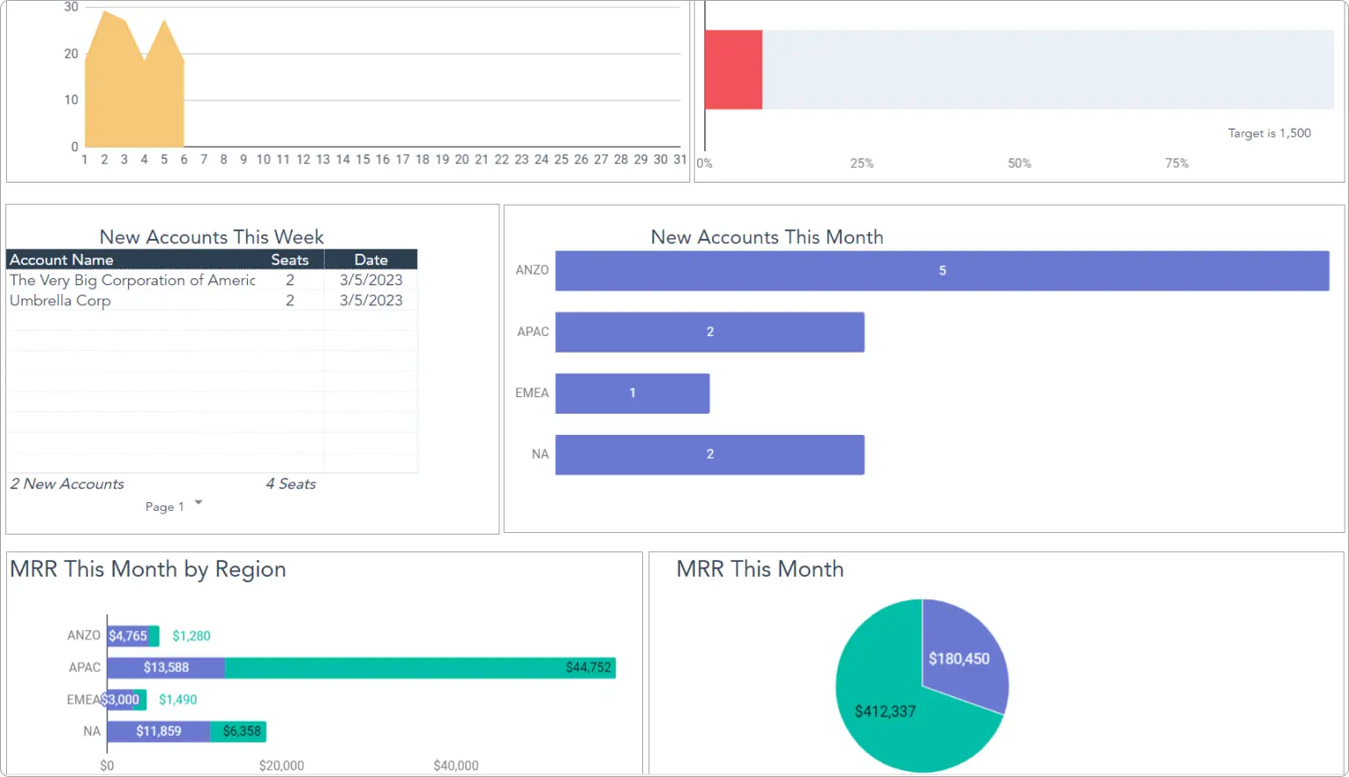Click the $44,752 APAC revenue segment
The height and width of the screenshot is (777, 1349).
click(x=420, y=667)
